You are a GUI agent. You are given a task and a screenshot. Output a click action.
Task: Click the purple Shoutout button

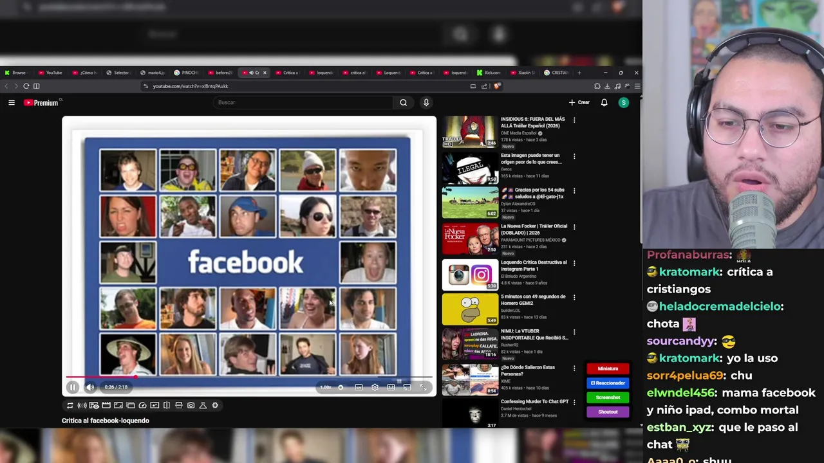click(608, 412)
